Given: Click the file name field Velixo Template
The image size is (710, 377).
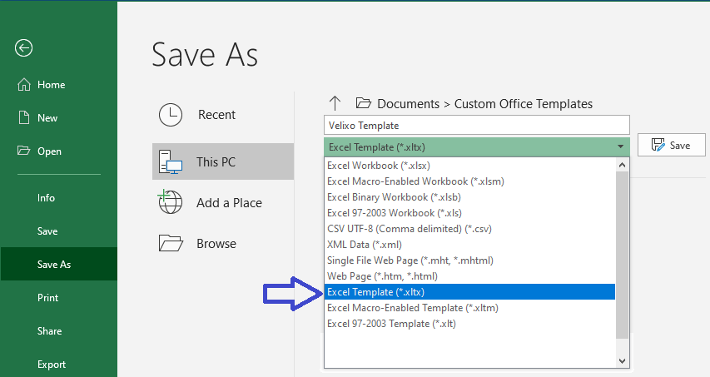Looking at the screenshot, I should point(477,125).
